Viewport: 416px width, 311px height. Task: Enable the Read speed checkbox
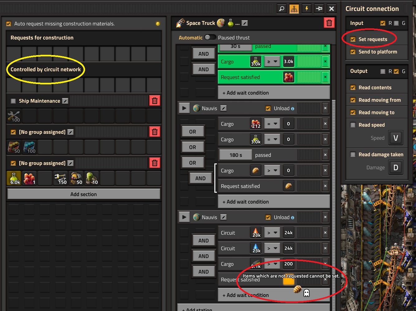pos(353,125)
